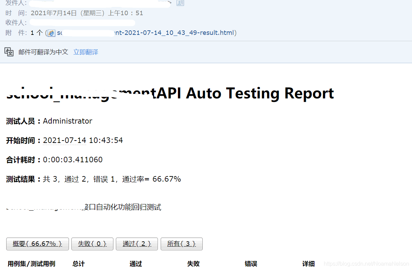
Task: Click the pass rate text 66.67% in results
Action: point(167,179)
